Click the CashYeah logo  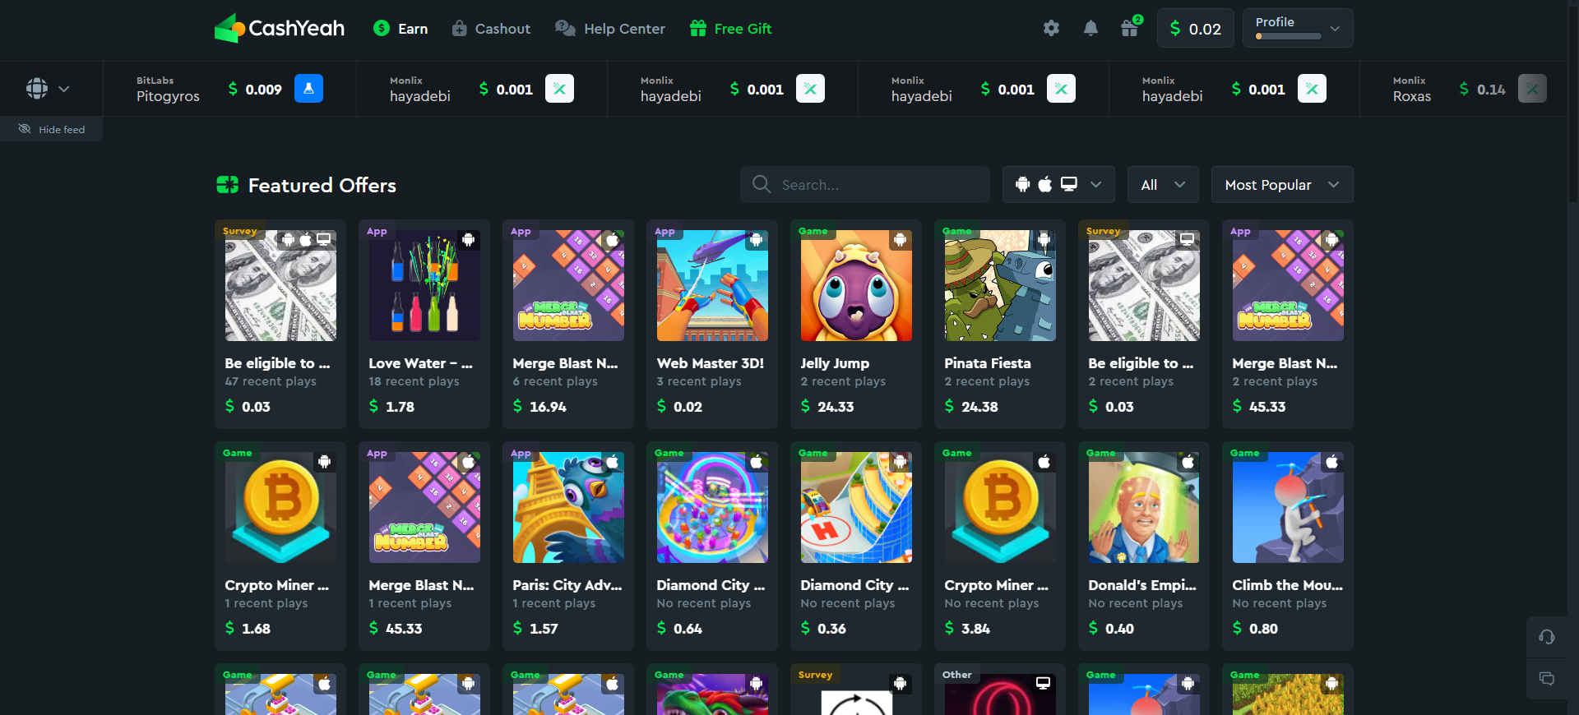(280, 29)
